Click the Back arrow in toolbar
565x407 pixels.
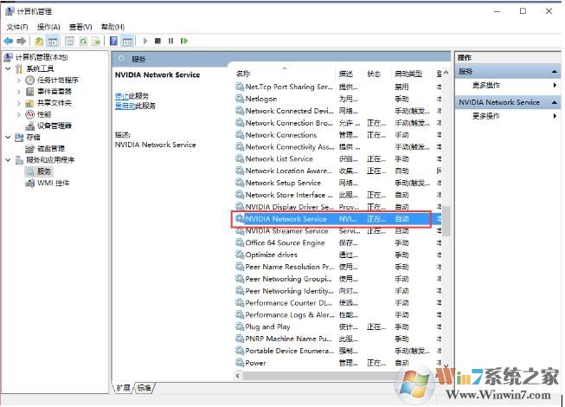click(x=9, y=41)
